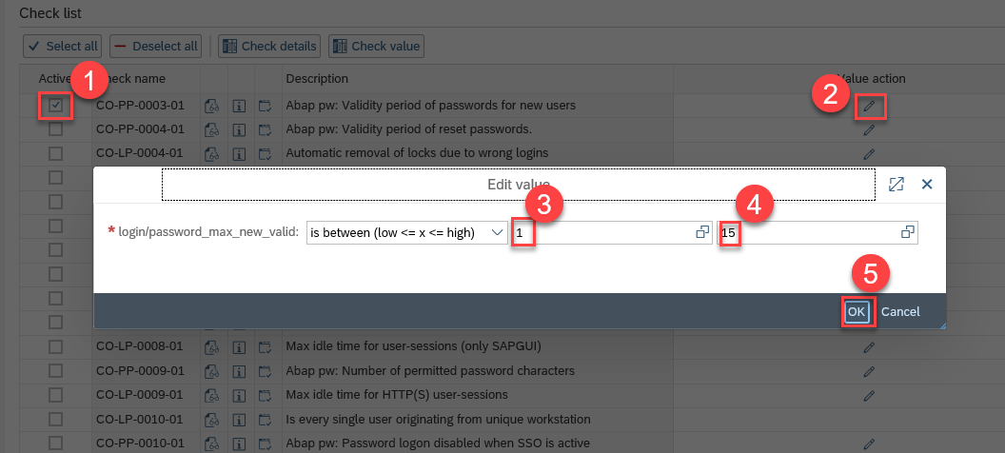
Task: Click the display-glasses document icon for CO-LP-0004-01
Action: click(x=213, y=153)
